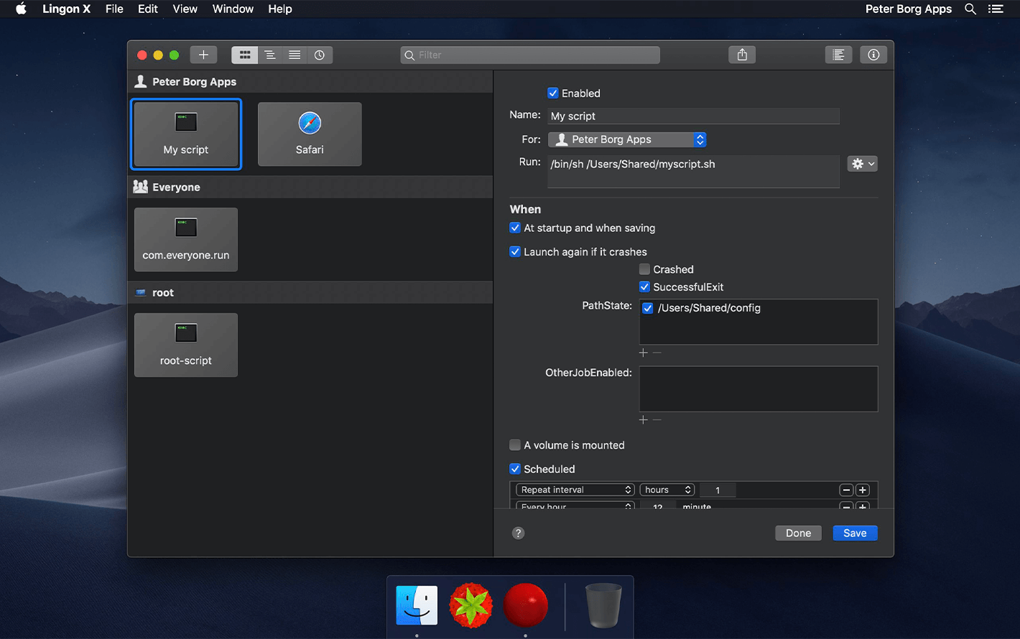
Task: Select the Safari job tile
Action: click(x=310, y=134)
